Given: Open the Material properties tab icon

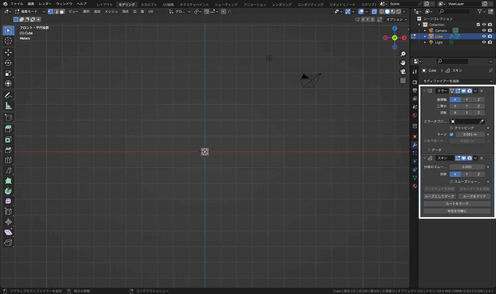Looking at the screenshot, I should click(x=415, y=186).
